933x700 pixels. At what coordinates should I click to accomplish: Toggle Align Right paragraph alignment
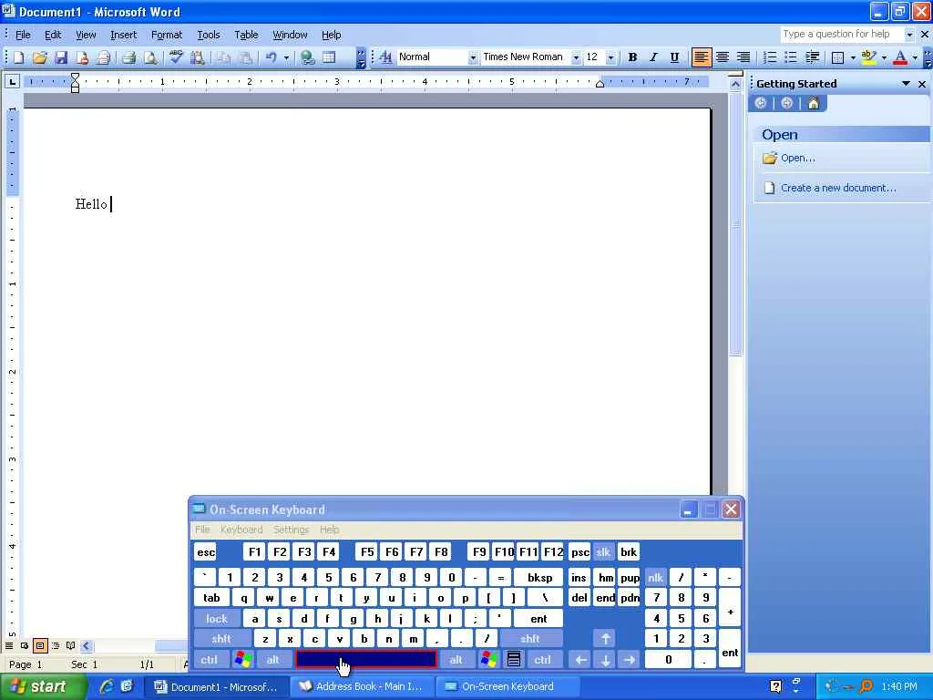click(743, 57)
